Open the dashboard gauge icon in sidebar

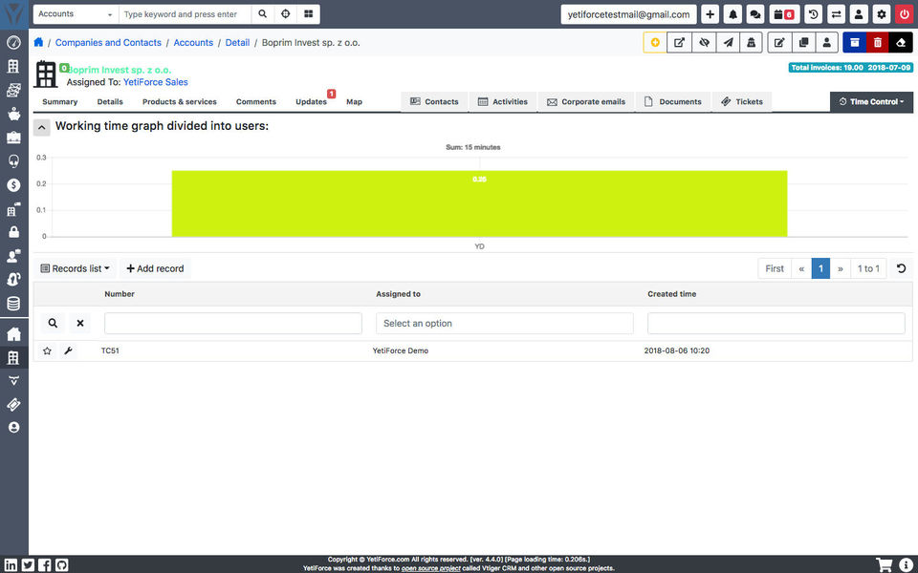13,42
